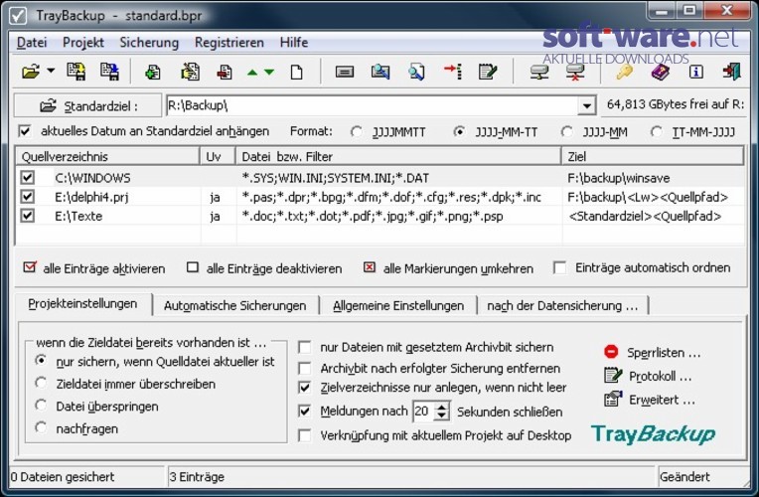The width and height of the screenshot is (759, 497).
Task: Select 'nachfragen' radio option
Action: [41, 427]
